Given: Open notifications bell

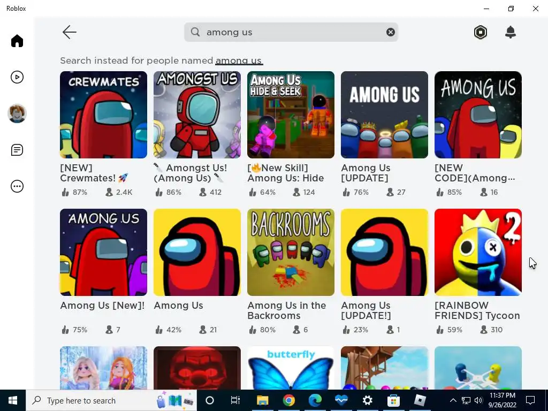Looking at the screenshot, I should click(x=510, y=32).
